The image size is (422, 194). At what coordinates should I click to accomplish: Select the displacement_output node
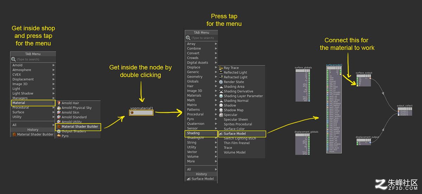[x=364, y=142]
